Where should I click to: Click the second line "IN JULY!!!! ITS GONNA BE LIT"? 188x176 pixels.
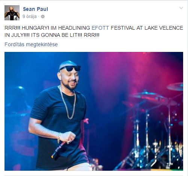coord(52,35)
